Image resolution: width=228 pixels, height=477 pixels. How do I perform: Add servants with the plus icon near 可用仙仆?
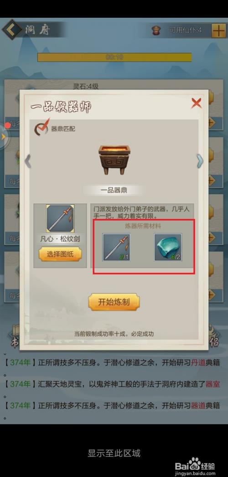218,31
